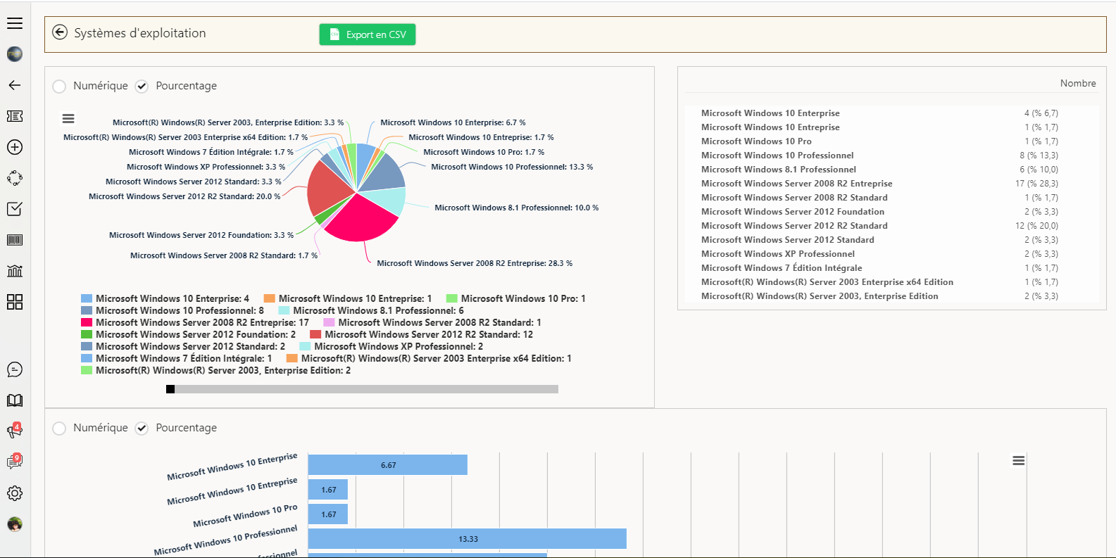This screenshot has height=558, width=1116.
Task: Click the plus circle add icon
Action: (15, 147)
